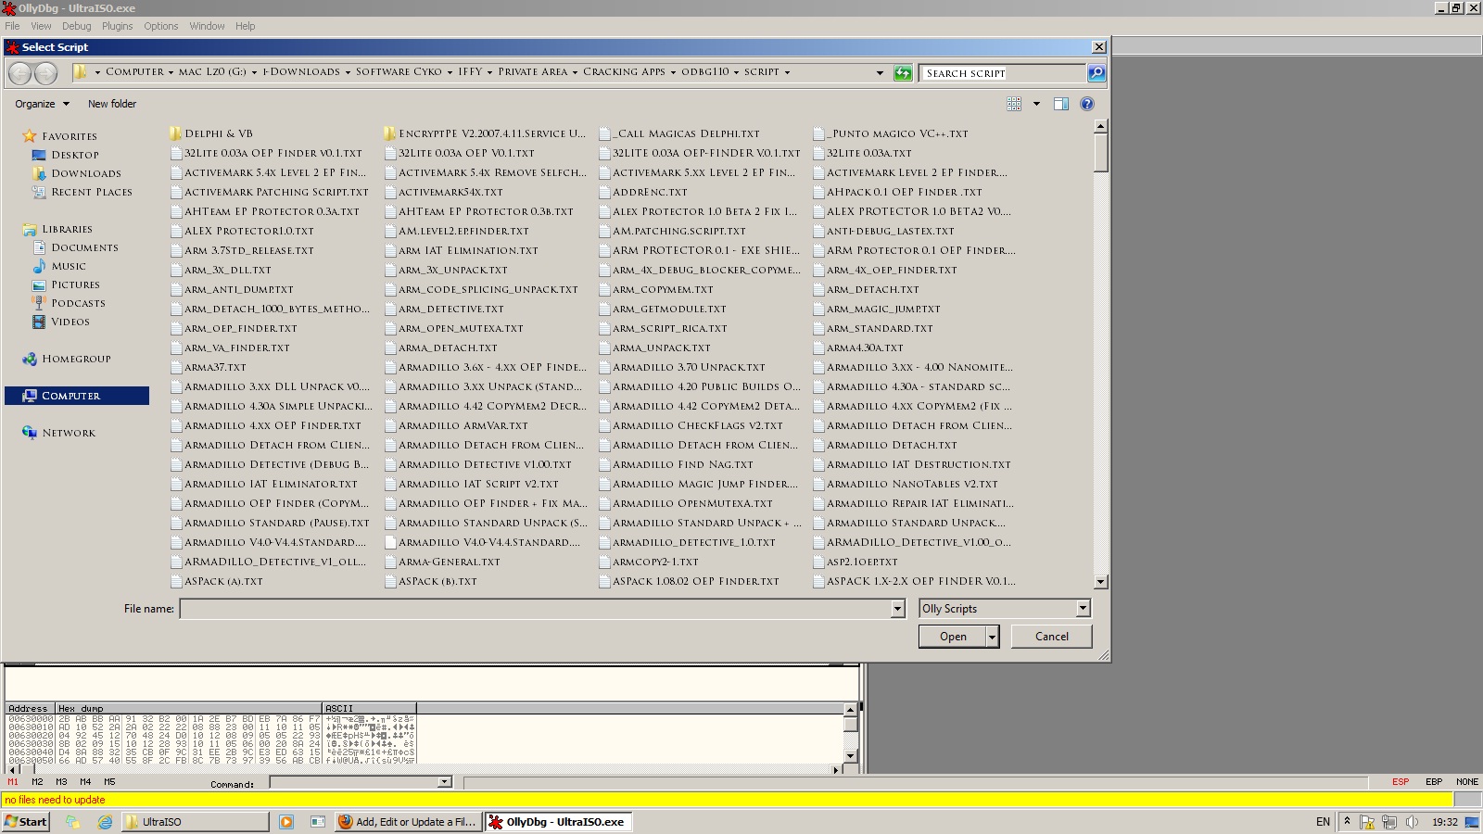Go forward with the Forward arrow button
This screenshot has height=834, width=1483.
(45, 72)
